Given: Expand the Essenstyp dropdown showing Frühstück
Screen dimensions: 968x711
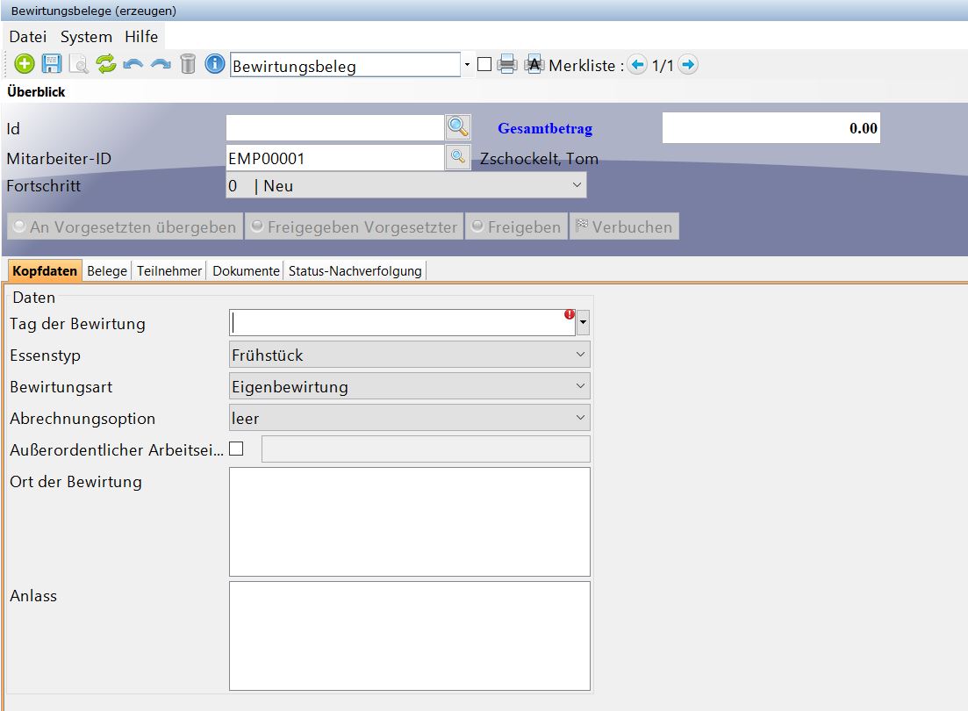Looking at the screenshot, I should 409,355.
